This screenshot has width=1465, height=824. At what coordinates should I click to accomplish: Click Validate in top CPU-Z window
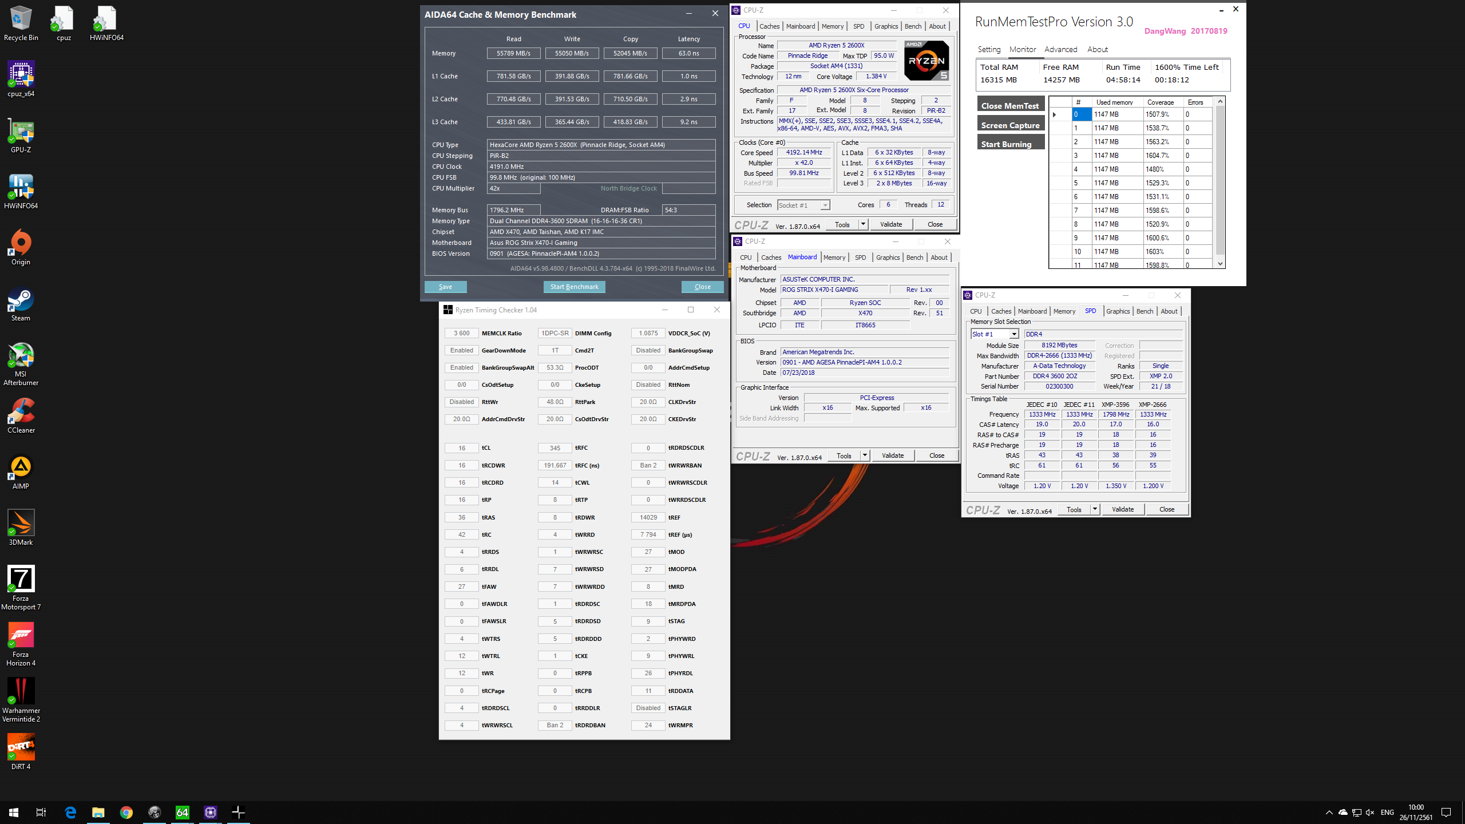890,224
